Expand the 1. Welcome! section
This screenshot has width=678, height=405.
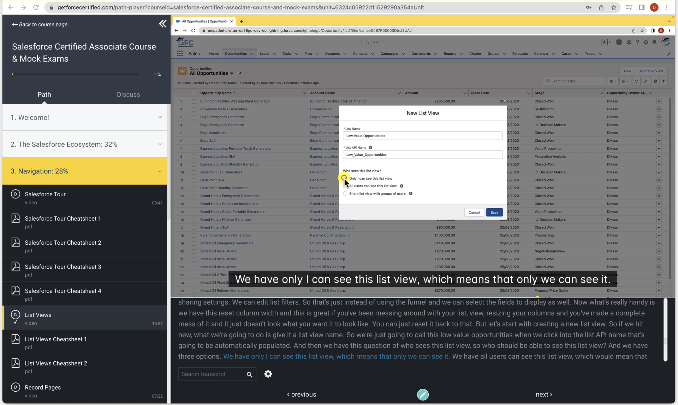[84, 117]
